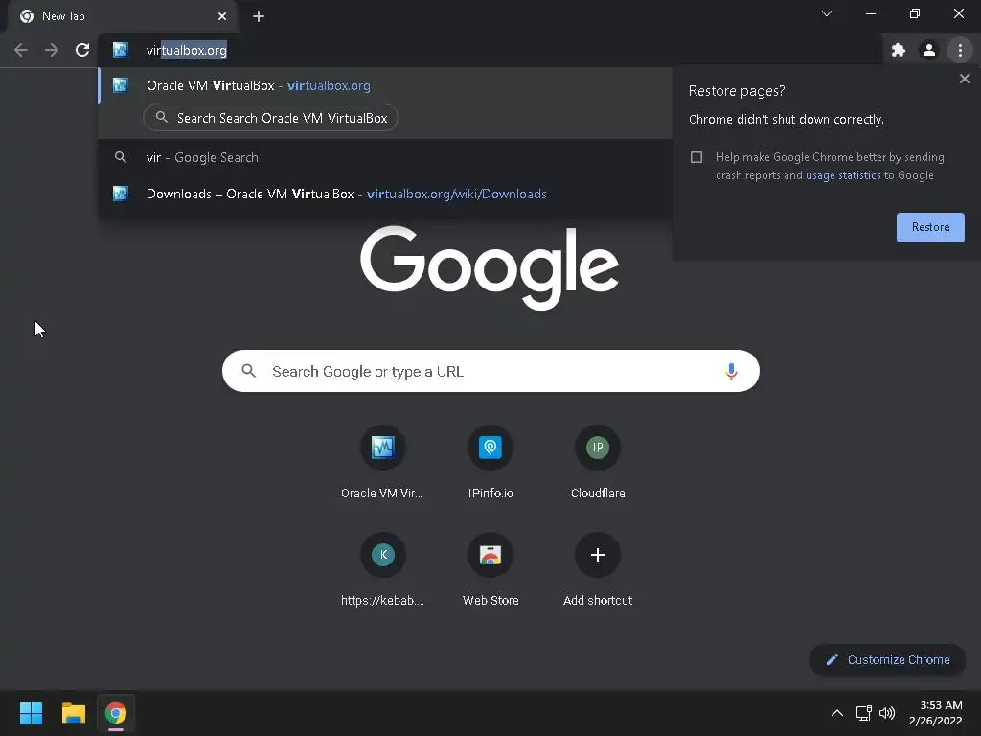Close the New Tab tab
The width and height of the screenshot is (981, 736).
(x=222, y=16)
